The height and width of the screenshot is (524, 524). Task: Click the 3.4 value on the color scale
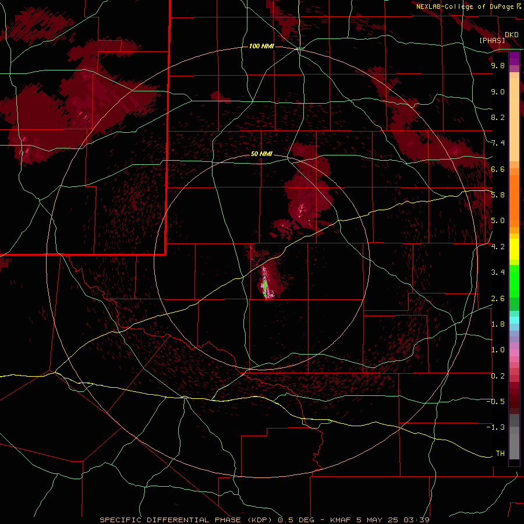(x=498, y=272)
